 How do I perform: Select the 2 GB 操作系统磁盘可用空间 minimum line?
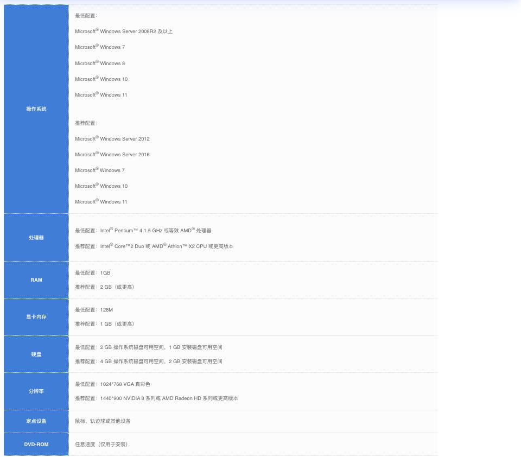click(x=149, y=347)
